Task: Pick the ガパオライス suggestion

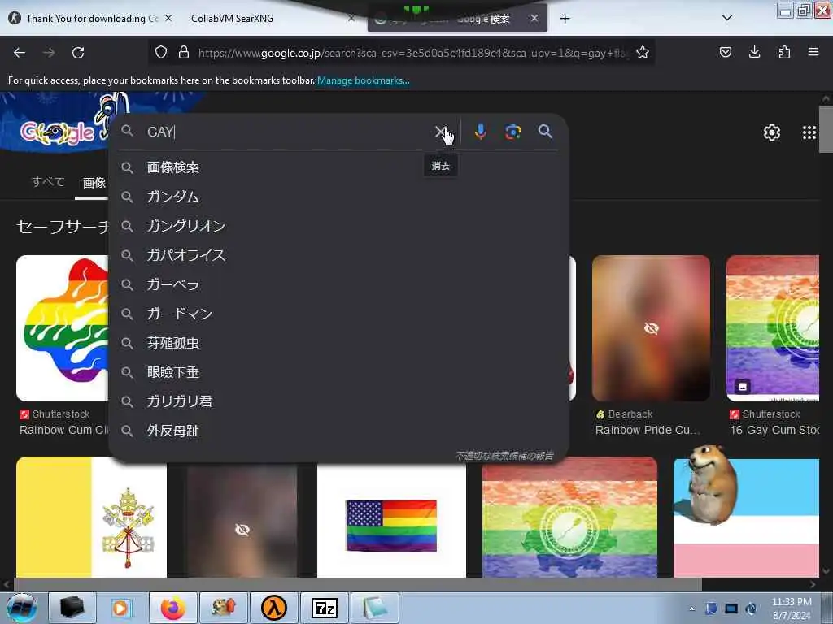Action: (338, 255)
